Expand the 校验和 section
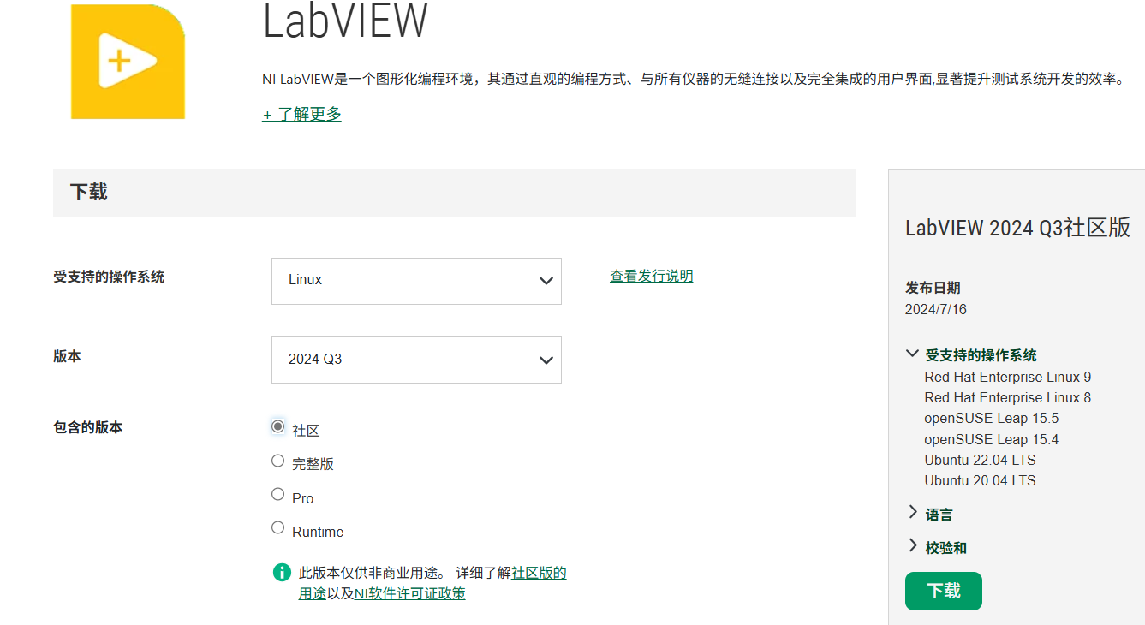The image size is (1145, 625). point(937,547)
